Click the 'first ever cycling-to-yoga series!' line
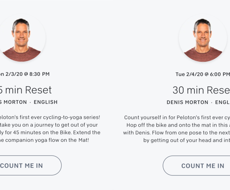The height and width of the screenshot is (190, 230). pos(50,117)
